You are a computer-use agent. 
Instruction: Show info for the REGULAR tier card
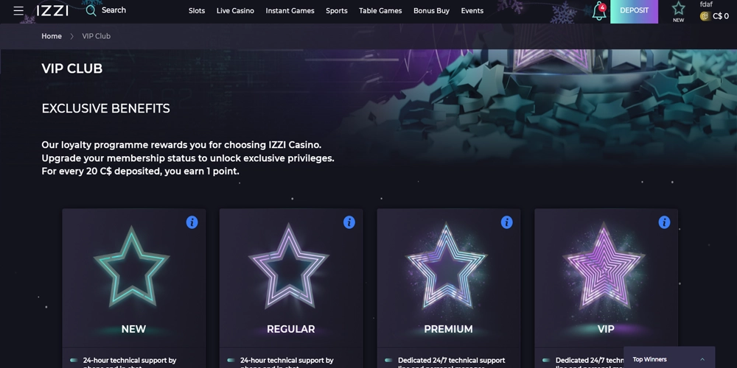[x=349, y=222]
